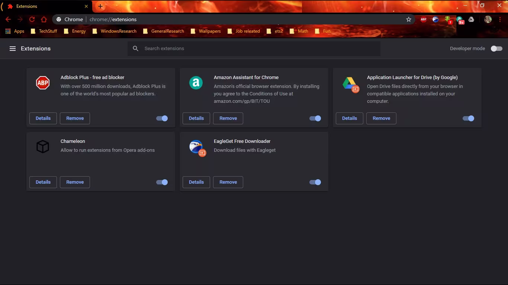Open Details for Amazon Assistant
The height and width of the screenshot is (285, 508).
coord(196,118)
